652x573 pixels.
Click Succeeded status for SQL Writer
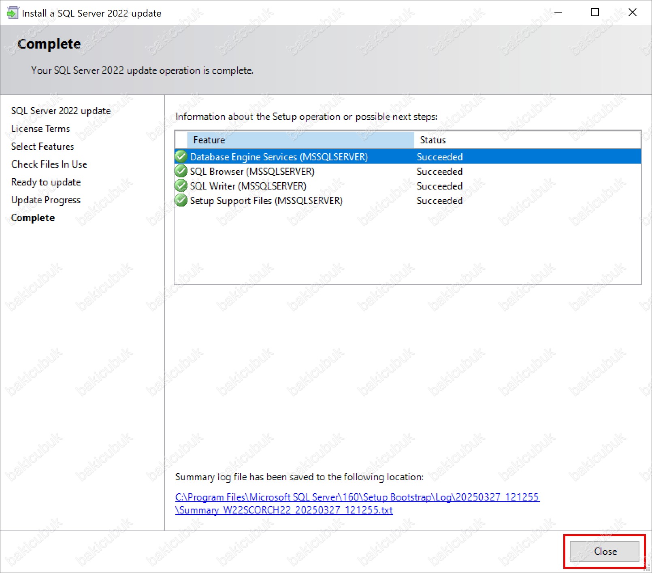[440, 186]
